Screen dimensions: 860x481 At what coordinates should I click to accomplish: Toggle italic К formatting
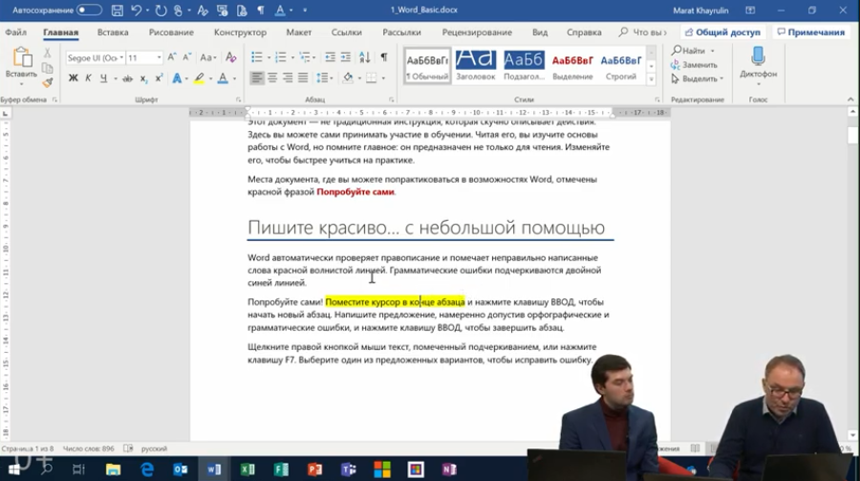[x=88, y=78]
